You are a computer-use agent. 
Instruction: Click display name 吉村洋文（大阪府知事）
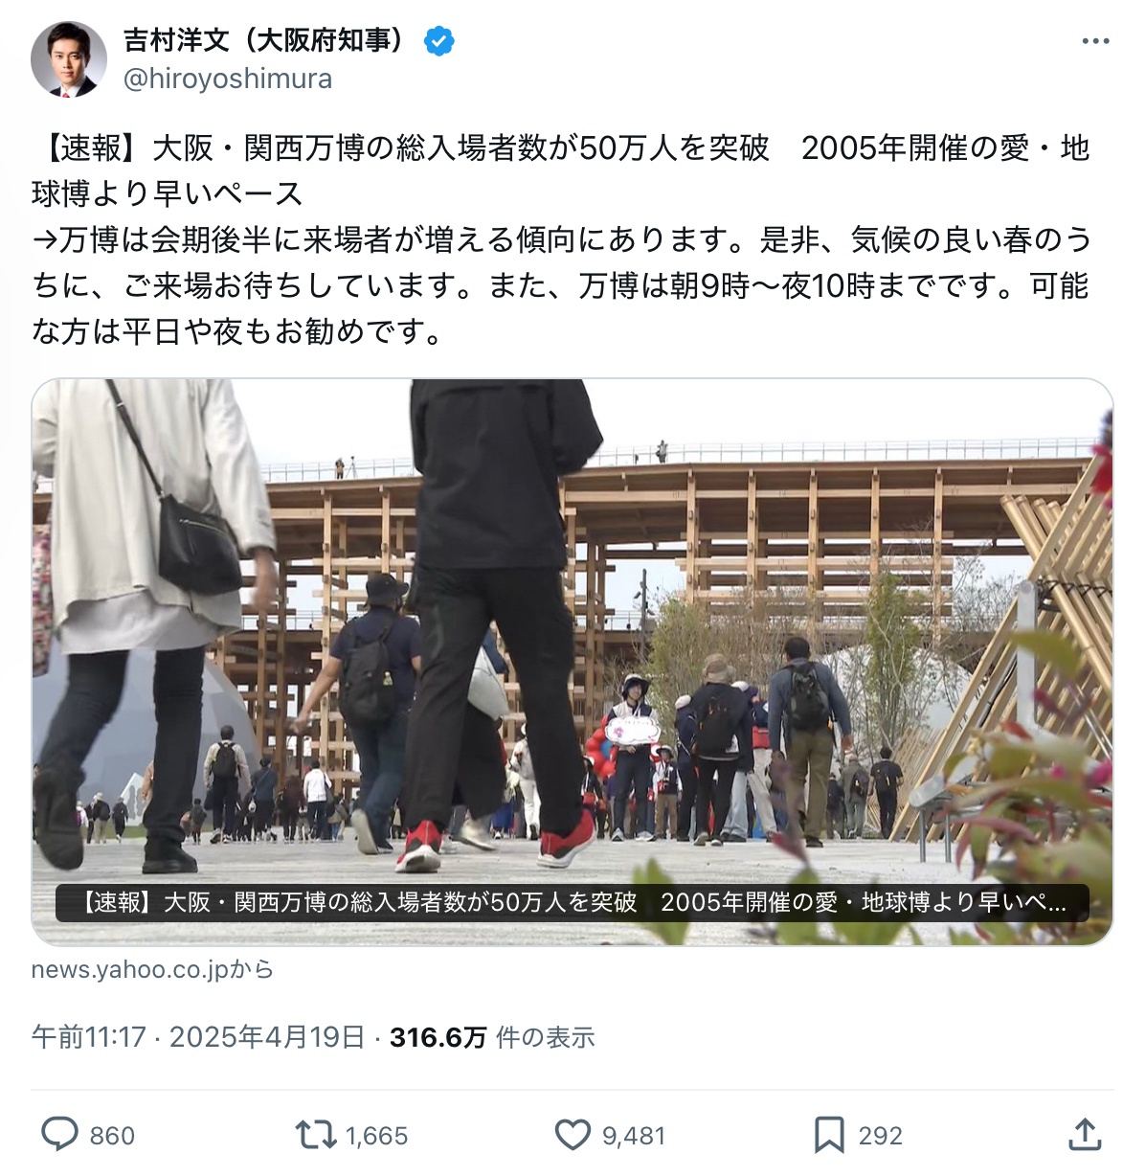click(x=270, y=40)
